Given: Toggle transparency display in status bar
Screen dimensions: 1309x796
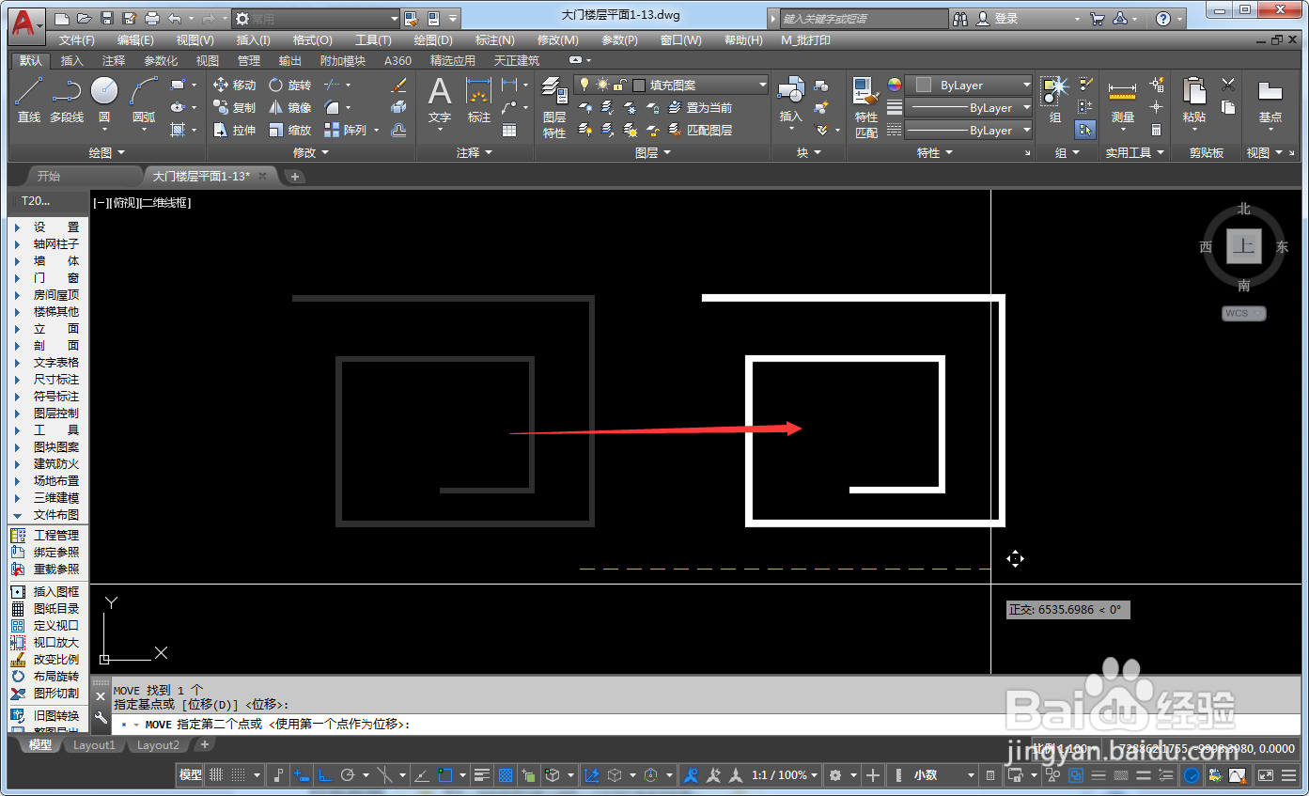Looking at the screenshot, I should coord(506,775).
